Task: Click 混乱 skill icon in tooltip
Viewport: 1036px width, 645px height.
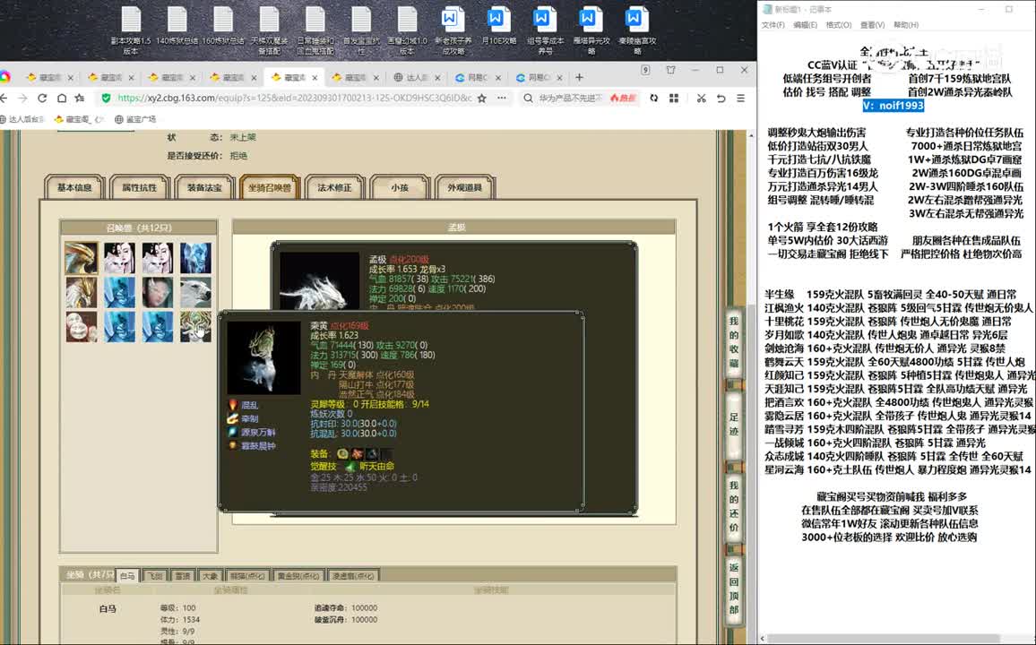Action: click(x=233, y=405)
